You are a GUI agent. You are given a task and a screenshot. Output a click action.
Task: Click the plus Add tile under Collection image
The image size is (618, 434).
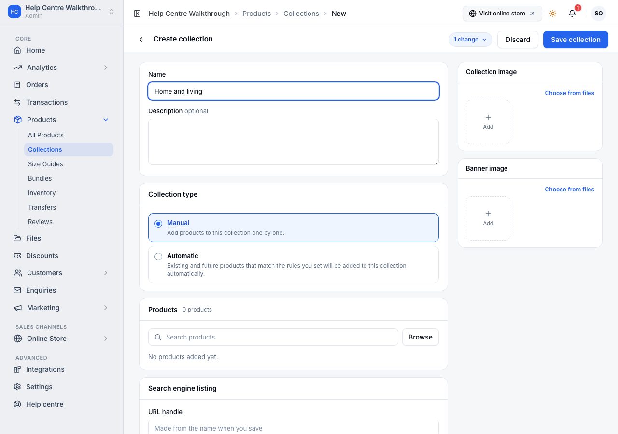pos(488,122)
